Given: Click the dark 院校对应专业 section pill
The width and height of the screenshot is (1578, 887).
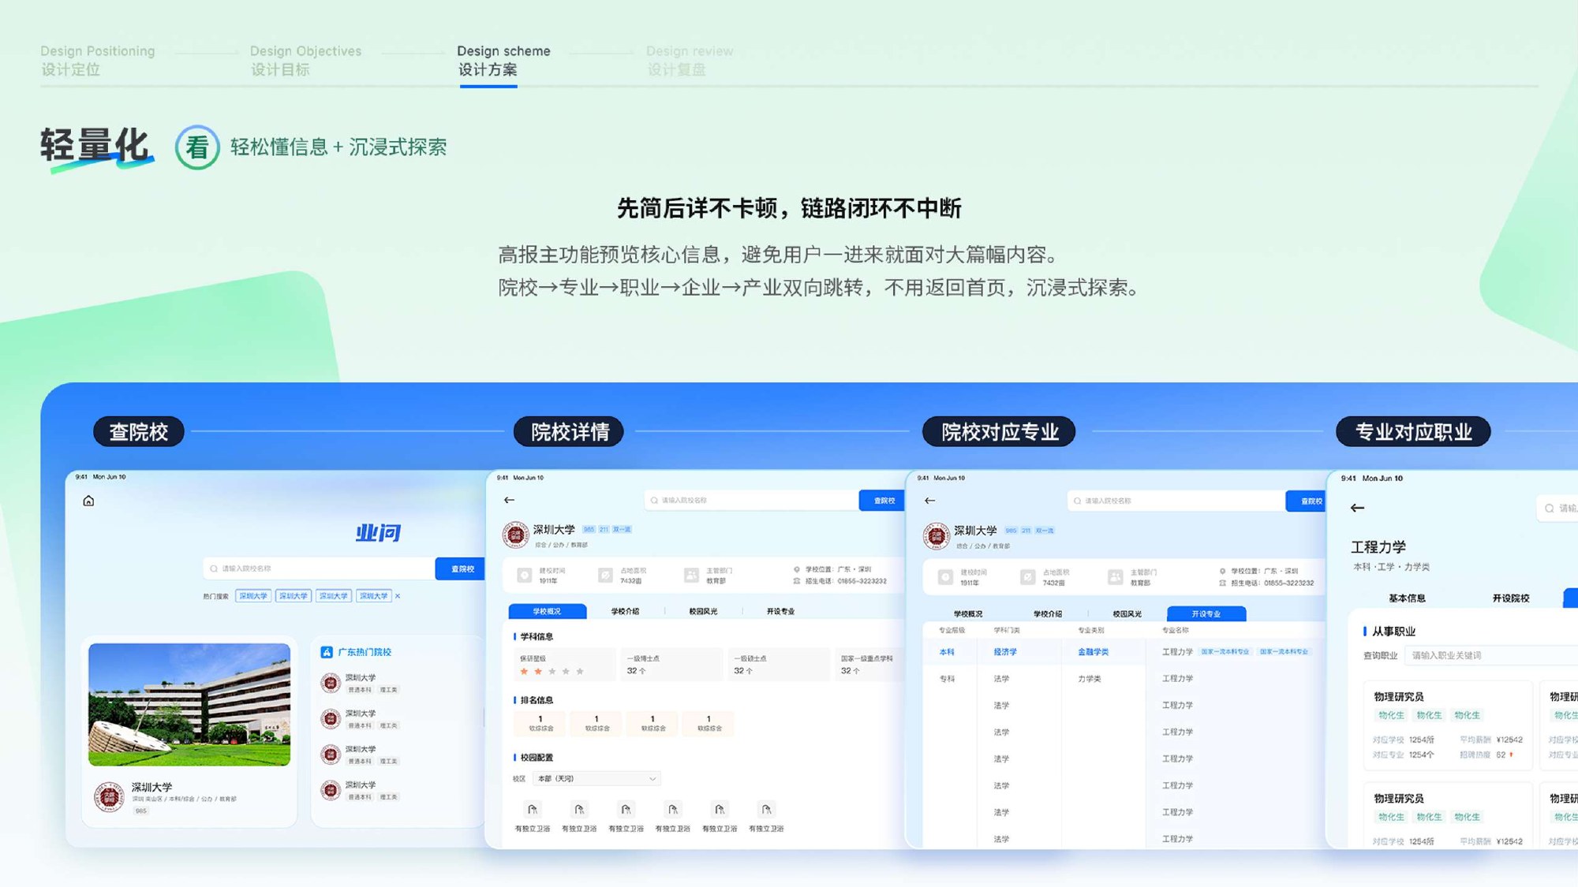Looking at the screenshot, I should [1000, 432].
